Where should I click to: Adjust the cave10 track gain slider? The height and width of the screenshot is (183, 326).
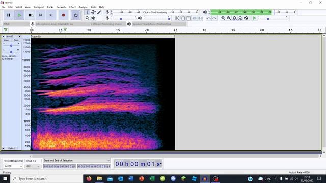(11, 45)
